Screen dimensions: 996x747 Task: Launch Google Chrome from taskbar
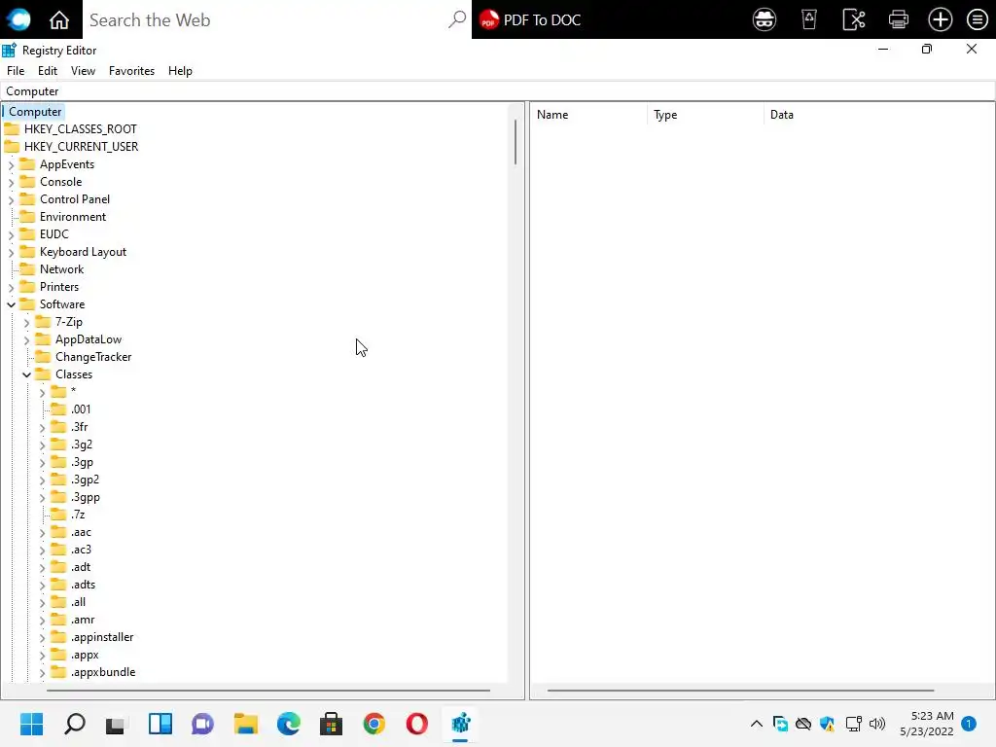point(374,724)
